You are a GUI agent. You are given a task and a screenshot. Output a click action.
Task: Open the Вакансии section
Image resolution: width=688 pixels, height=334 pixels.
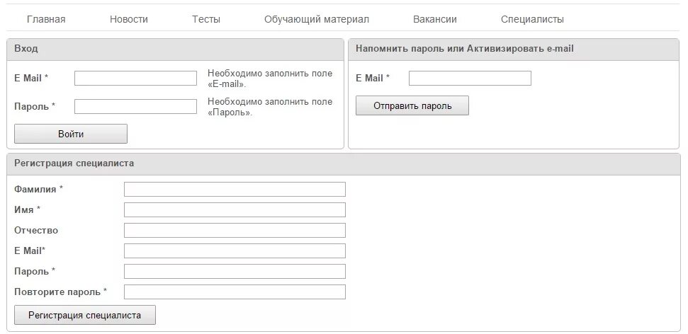(435, 19)
